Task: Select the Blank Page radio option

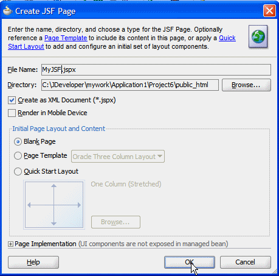Action: pyautogui.click(x=18, y=142)
